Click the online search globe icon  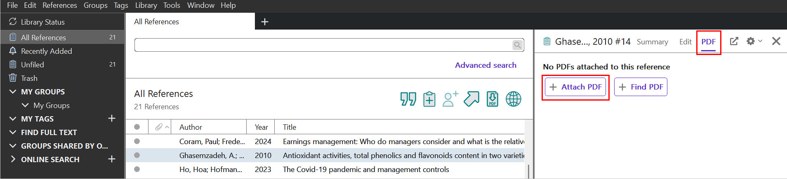pos(514,99)
